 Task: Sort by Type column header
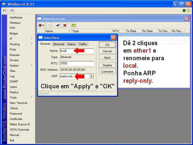click(x=92, y=31)
